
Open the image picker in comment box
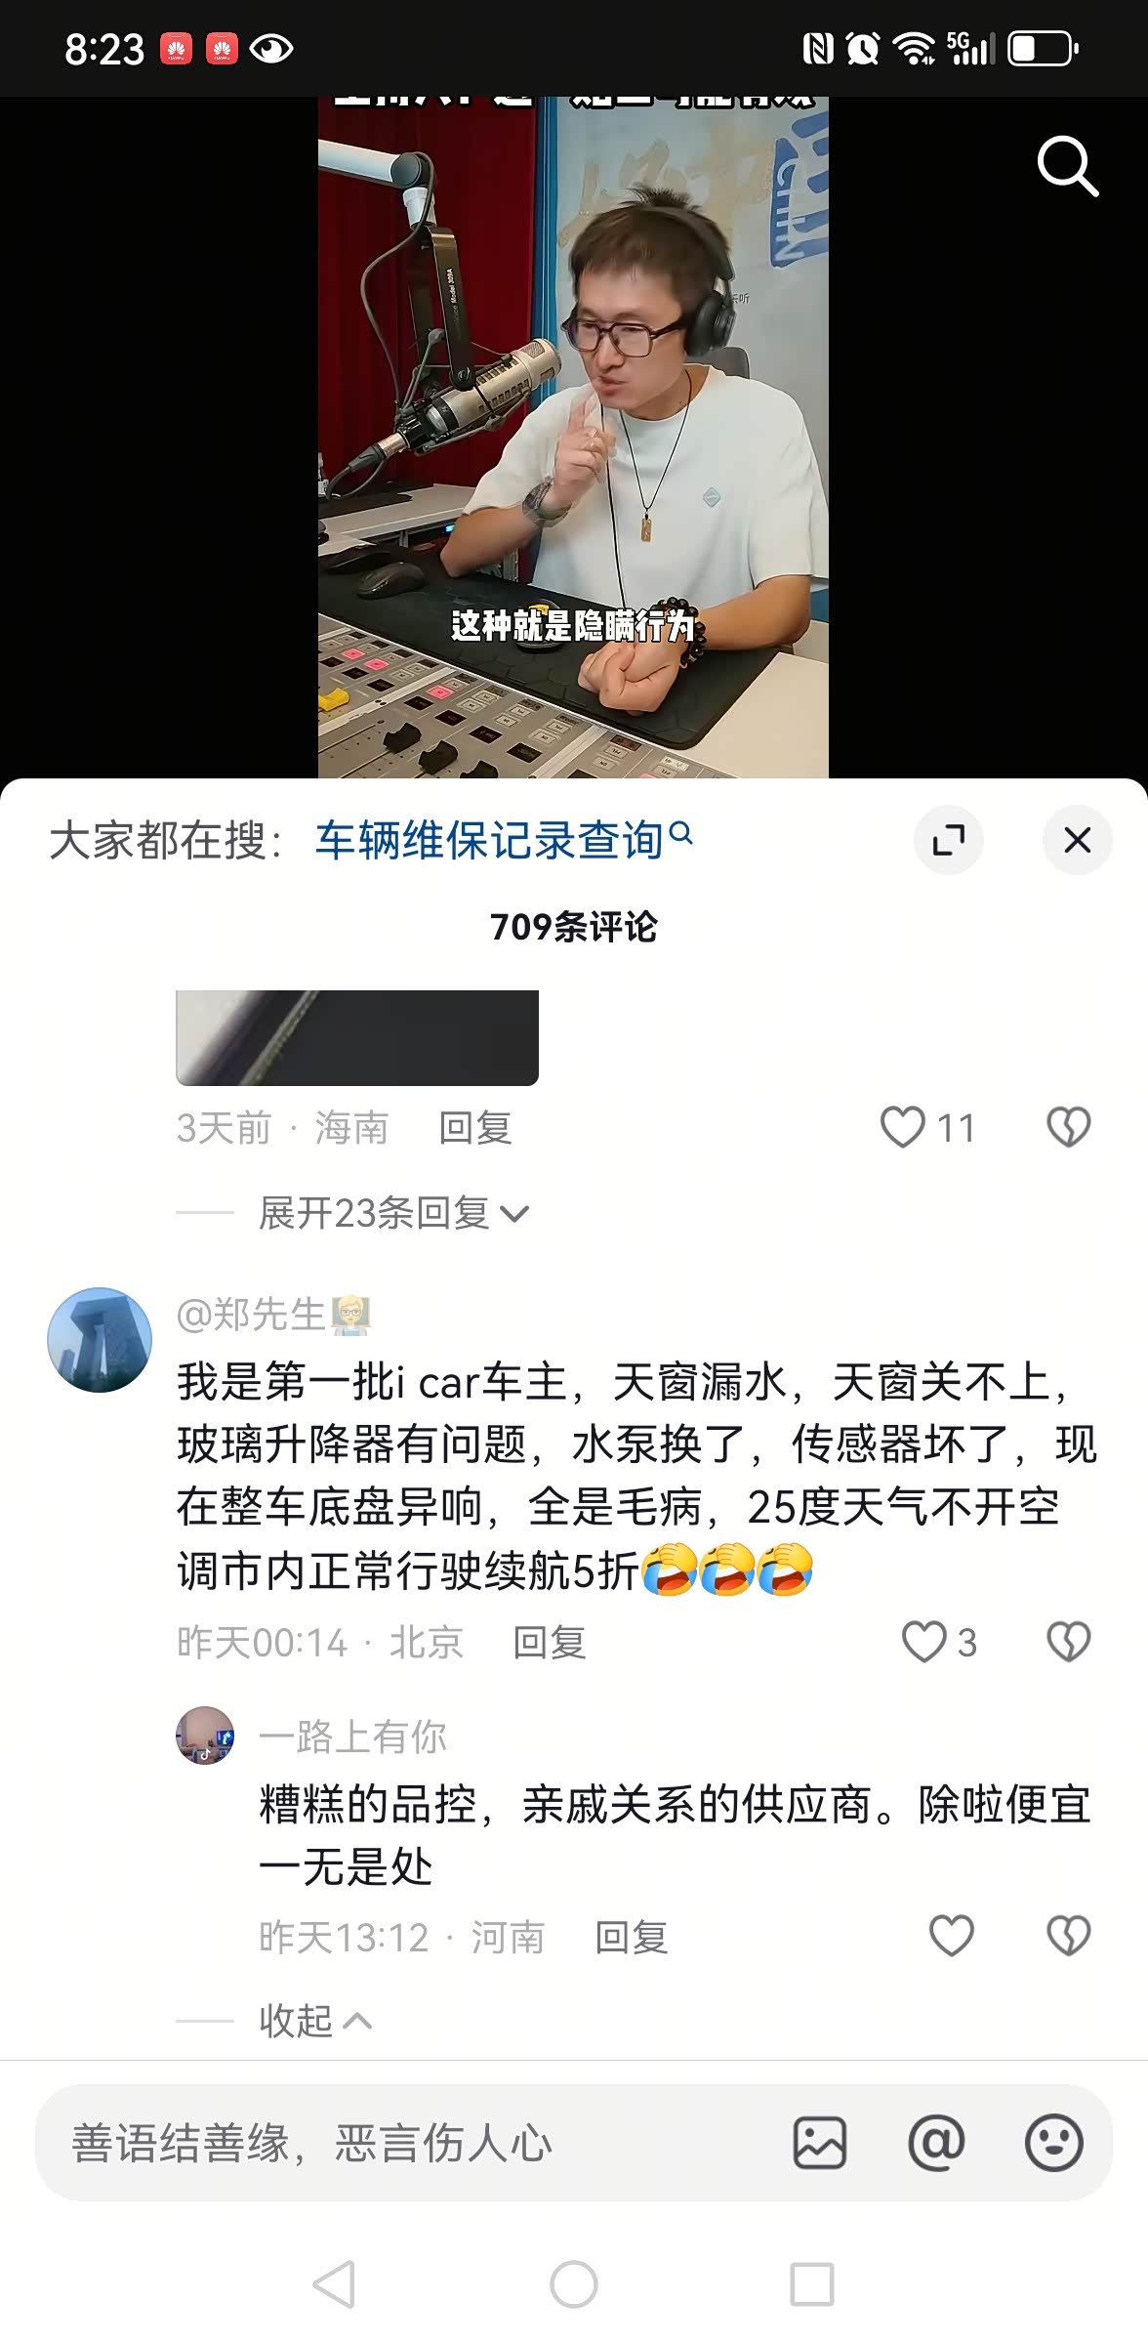click(820, 2143)
